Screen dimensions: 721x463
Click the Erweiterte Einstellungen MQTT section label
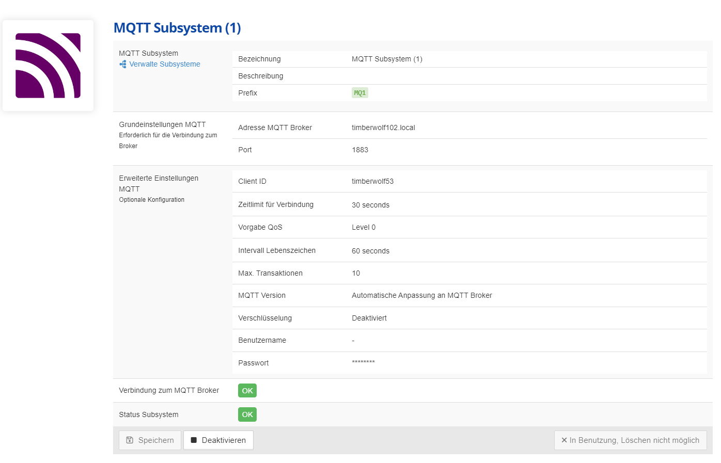pyautogui.click(x=159, y=183)
